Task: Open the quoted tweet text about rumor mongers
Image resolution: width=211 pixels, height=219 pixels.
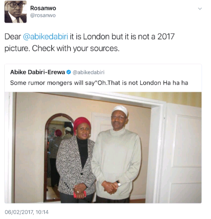Action: point(99,83)
